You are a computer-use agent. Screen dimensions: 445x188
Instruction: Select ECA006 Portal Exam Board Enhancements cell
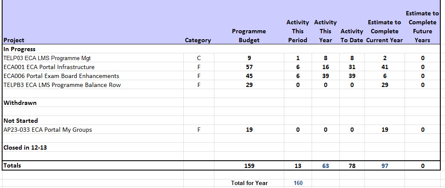click(61, 76)
